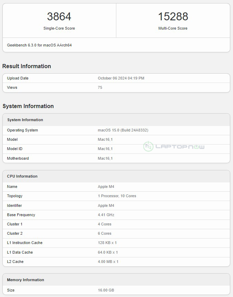The width and height of the screenshot is (233, 297).
Task: Select the Upload Date value
Action: coord(121,78)
